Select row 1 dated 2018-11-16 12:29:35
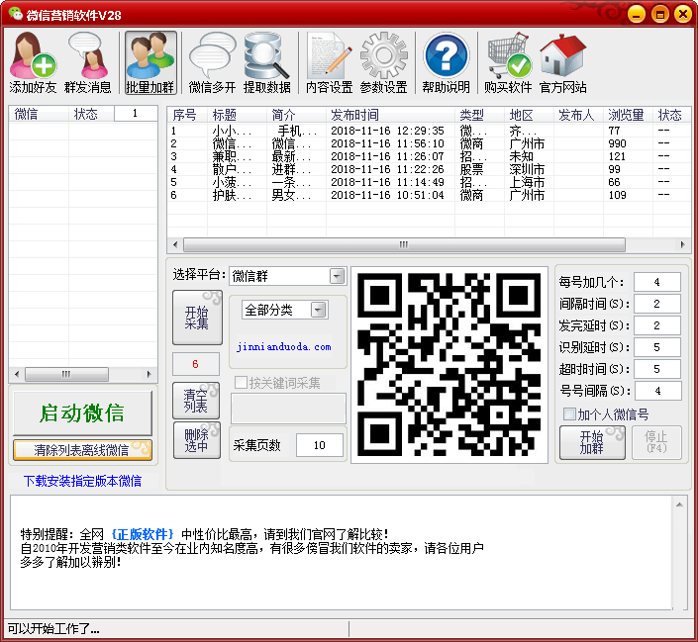The image size is (698, 642). click(x=429, y=131)
